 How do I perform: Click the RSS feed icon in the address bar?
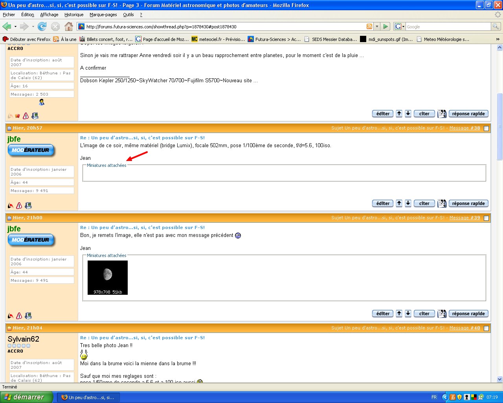pyautogui.click(x=369, y=26)
